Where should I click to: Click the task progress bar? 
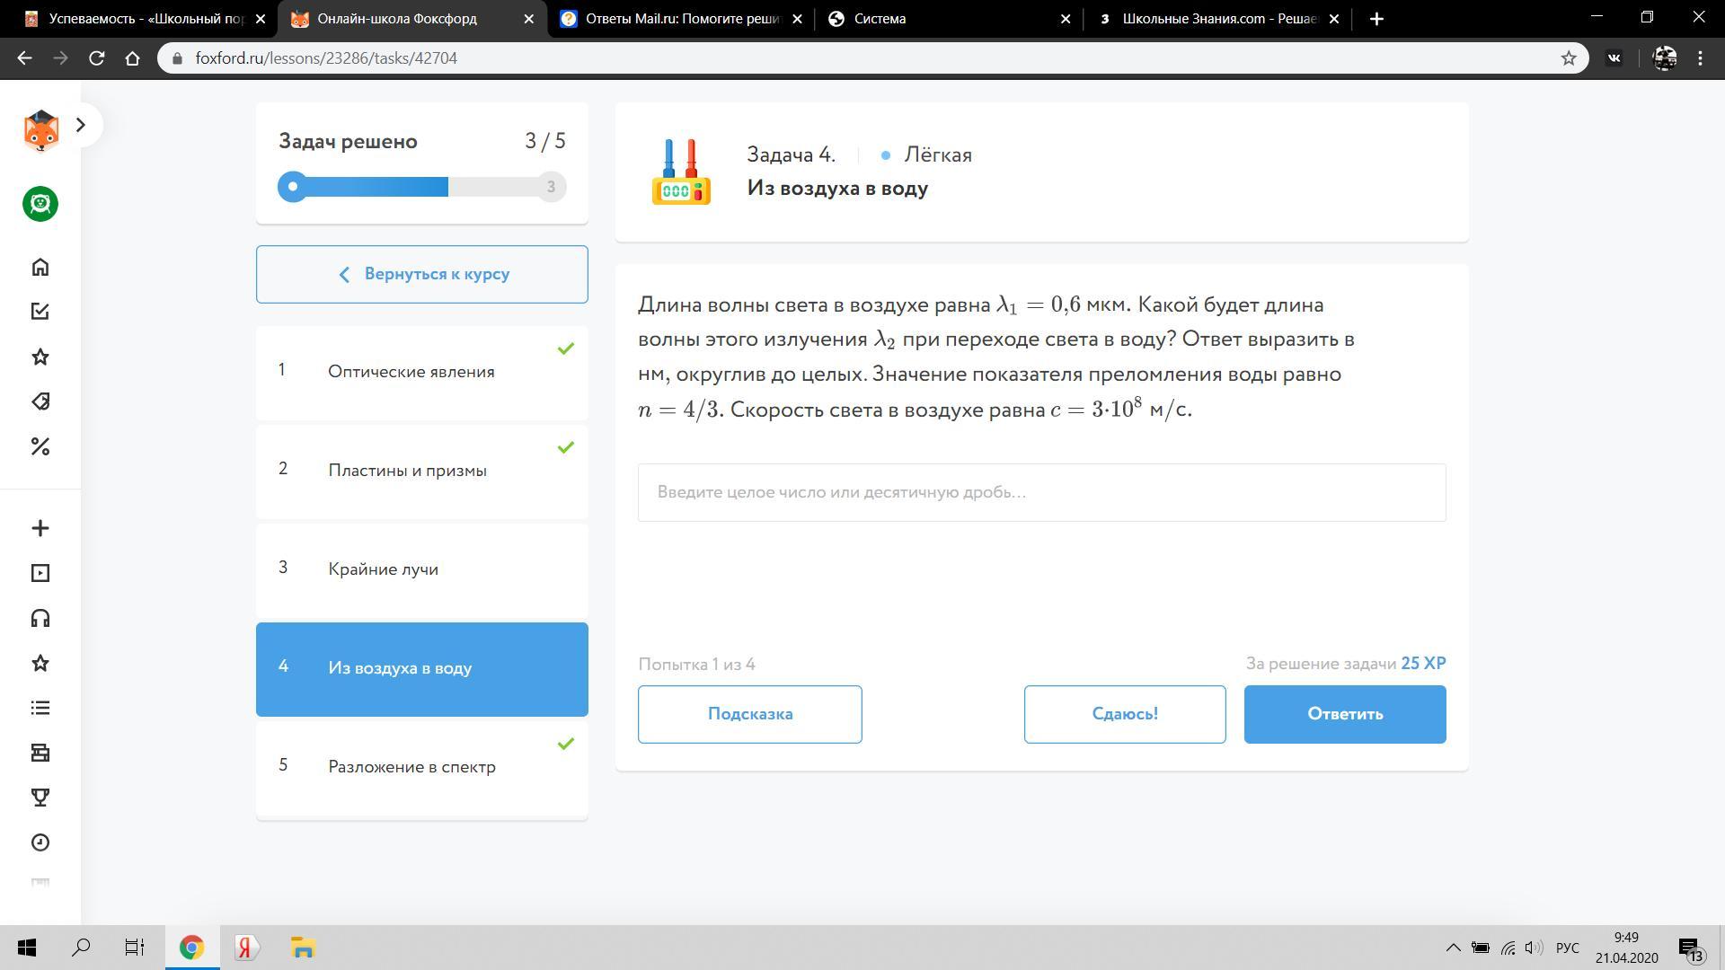pos(421,187)
